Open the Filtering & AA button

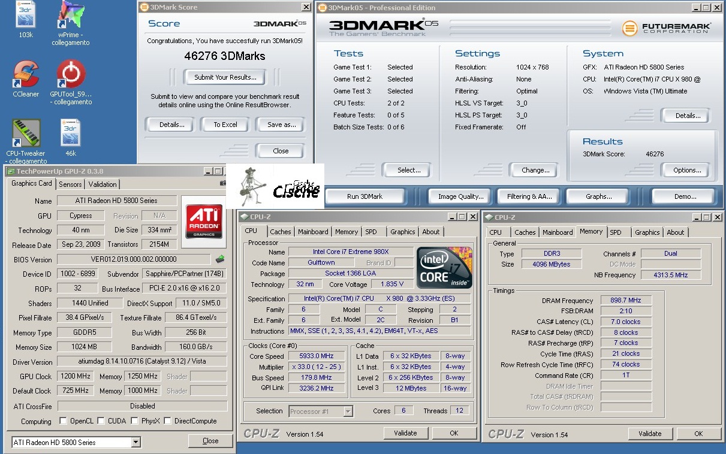529,196
